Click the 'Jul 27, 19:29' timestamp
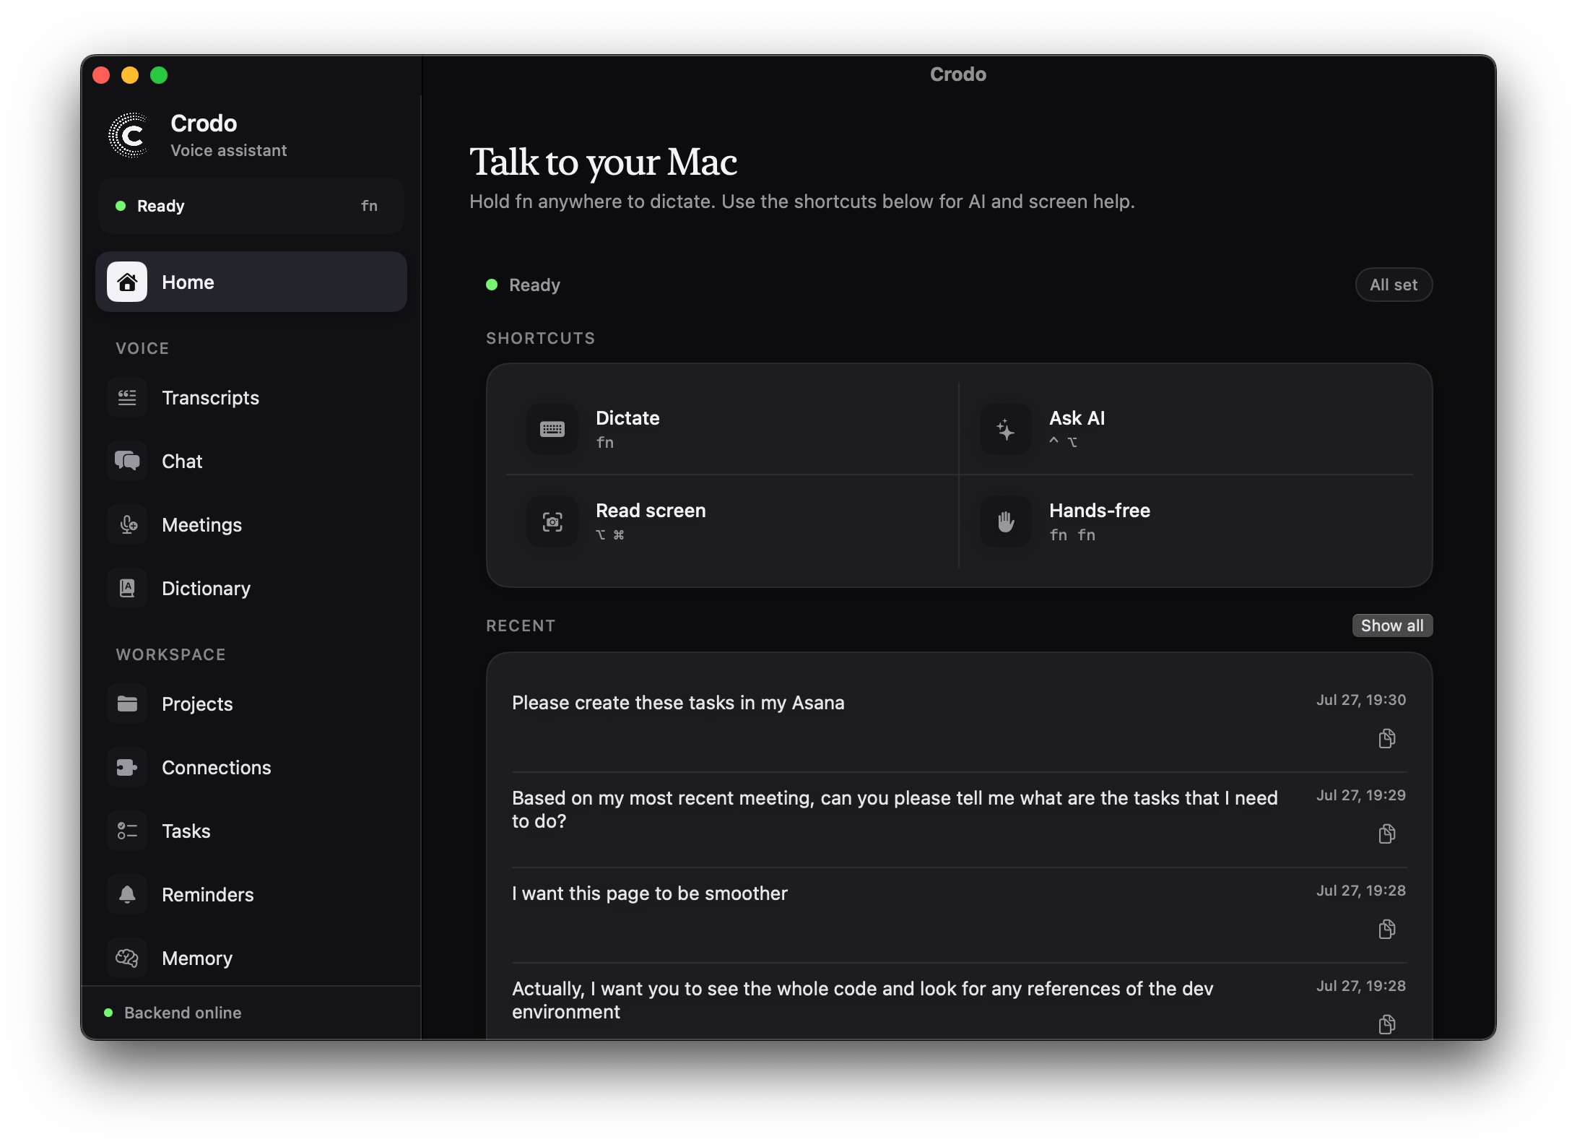This screenshot has width=1577, height=1147. [x=1361, y=795]
